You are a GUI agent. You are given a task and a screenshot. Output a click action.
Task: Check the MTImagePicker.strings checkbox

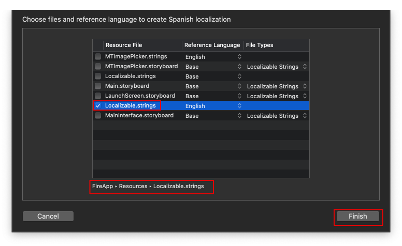tap(98, 56)
